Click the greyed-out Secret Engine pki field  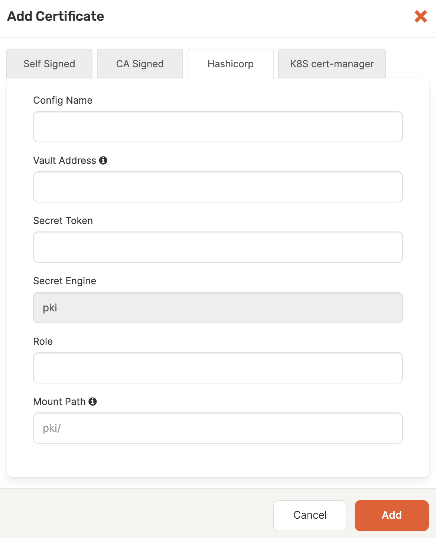coord(218,308)
